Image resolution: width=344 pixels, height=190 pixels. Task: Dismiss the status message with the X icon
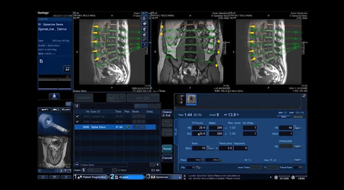185,176
